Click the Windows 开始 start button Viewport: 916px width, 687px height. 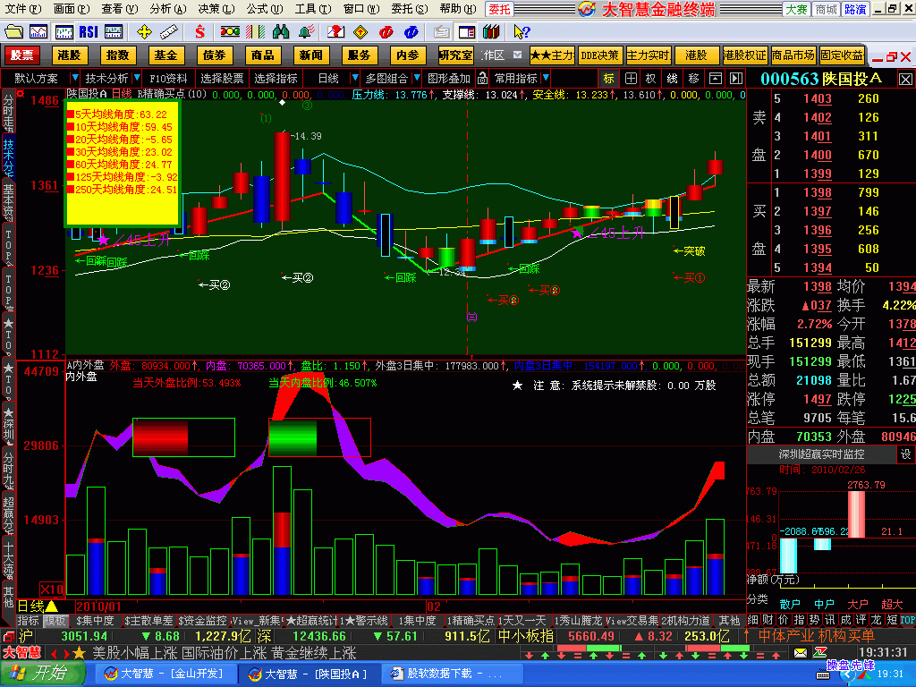(43, 674)
